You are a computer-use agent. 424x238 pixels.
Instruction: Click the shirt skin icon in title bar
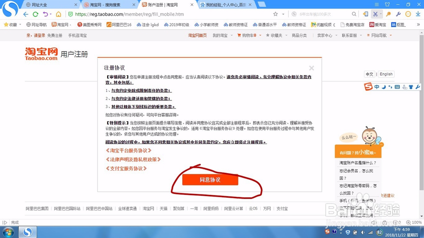[x=388, y=5]
